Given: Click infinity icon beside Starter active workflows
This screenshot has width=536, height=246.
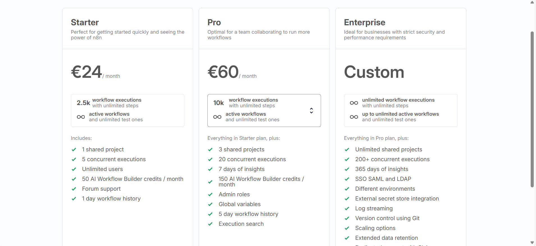Looking at the screenshot, I should tap(81, 117).
